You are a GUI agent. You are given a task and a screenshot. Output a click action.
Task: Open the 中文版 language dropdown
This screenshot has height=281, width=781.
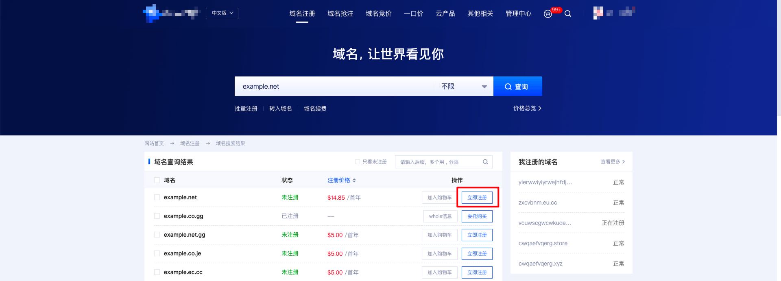[222, 13]
